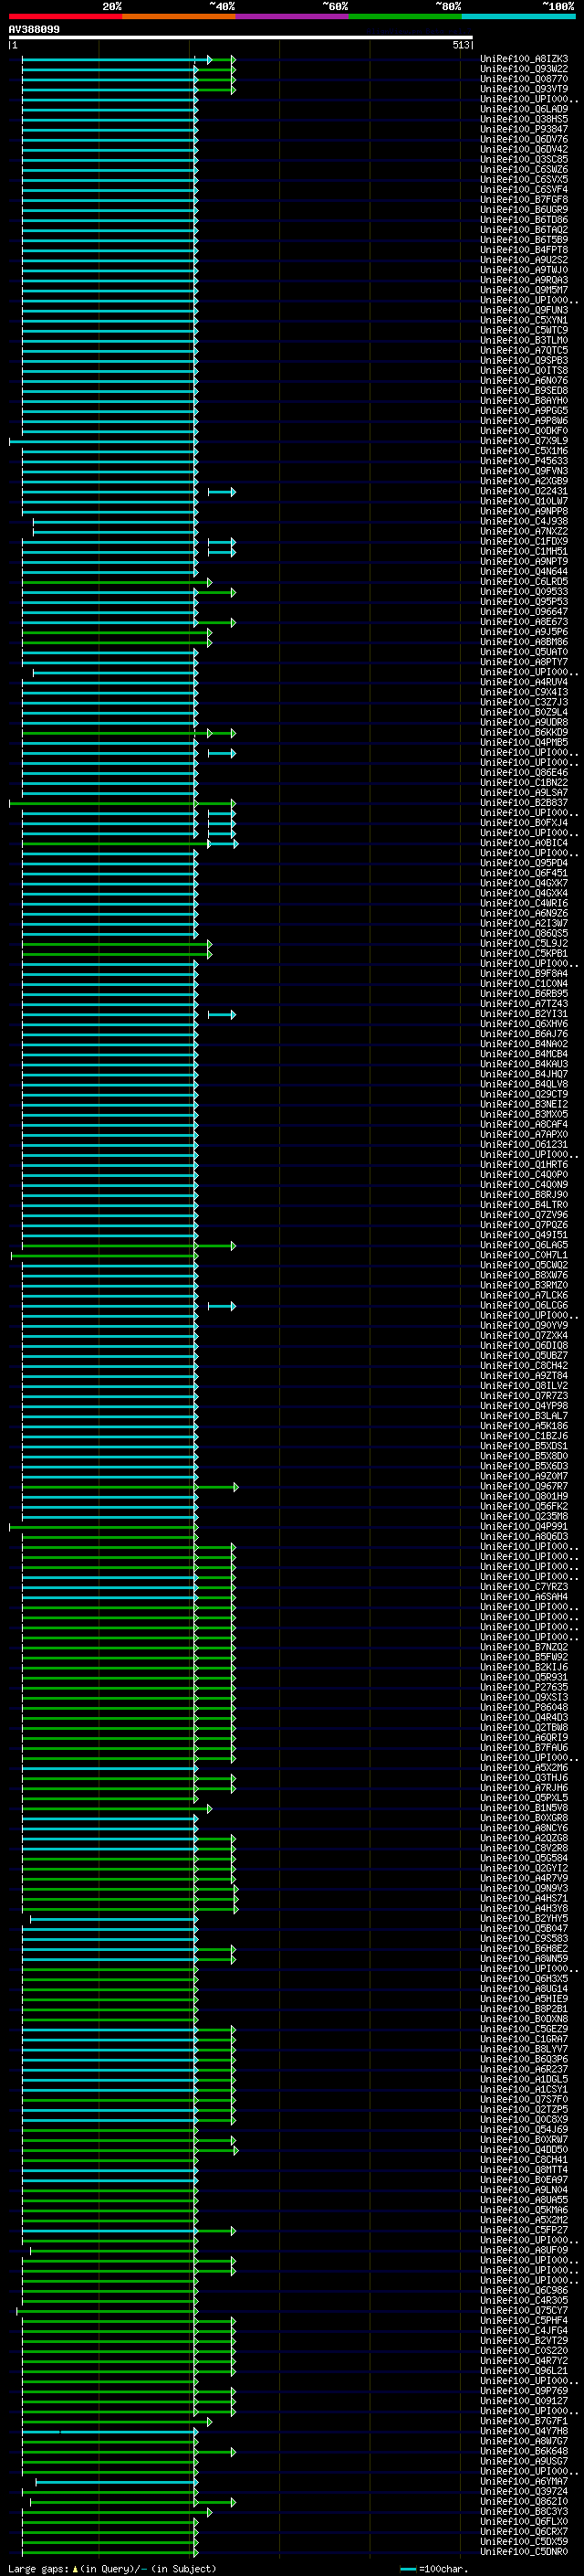Viewport: 584px width, 2576px height.
Task: Click the query end position 513
Action: [460, 45]
